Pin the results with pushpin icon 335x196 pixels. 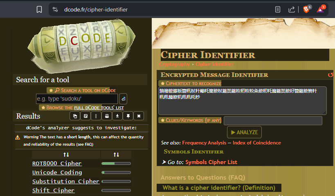click(128, 116)
